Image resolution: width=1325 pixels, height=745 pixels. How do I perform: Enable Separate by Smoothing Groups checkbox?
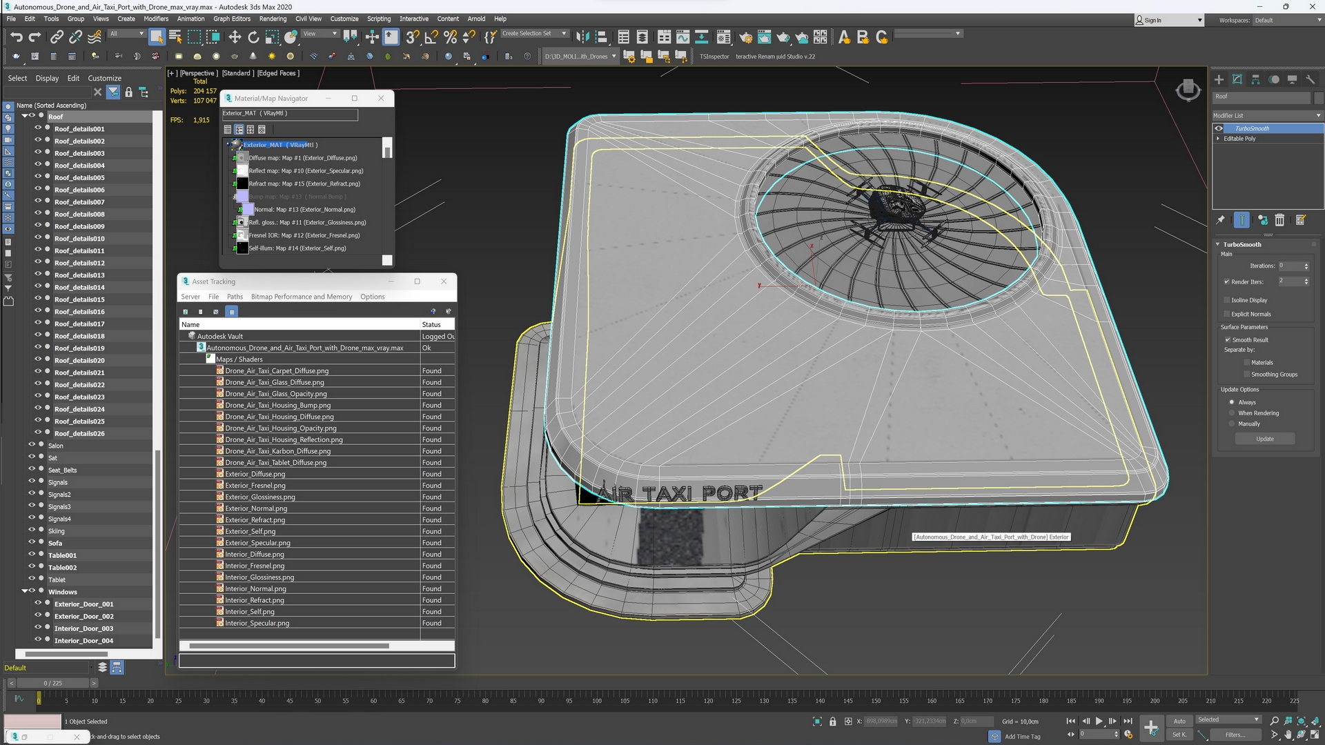click(x=1247, y=375)
